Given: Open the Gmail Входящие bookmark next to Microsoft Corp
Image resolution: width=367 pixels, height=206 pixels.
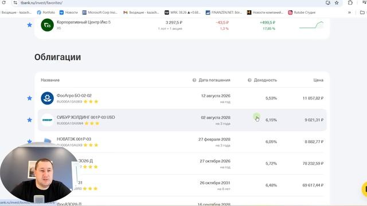Looking at the screenshot, I should [x=141, y=13].
